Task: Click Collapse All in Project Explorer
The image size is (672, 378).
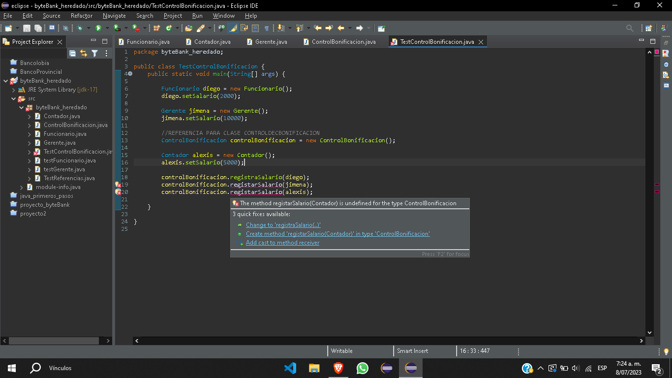Action: pyautogui.click(x=73, y=53)
